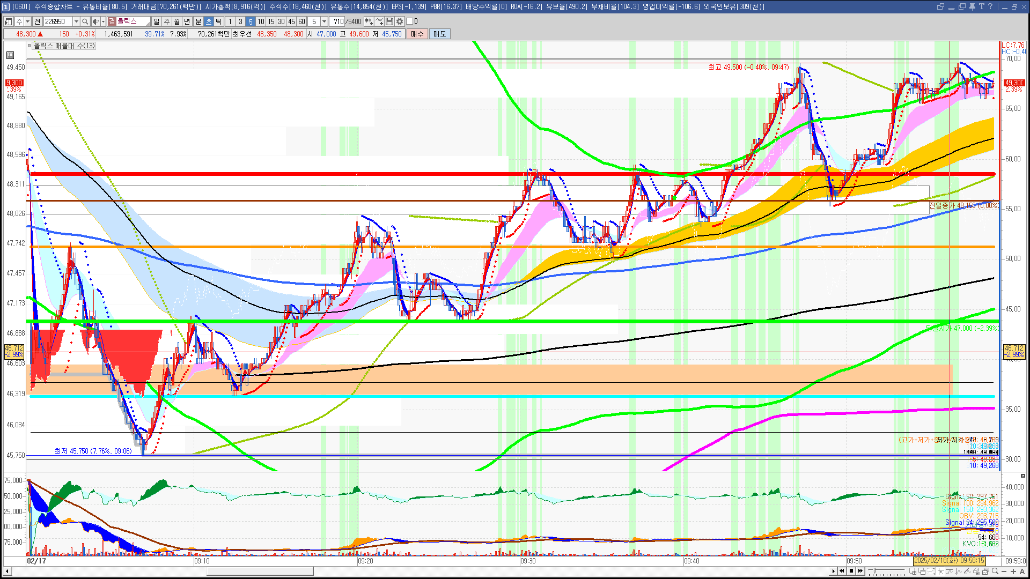Click the 매도 sell button
The height and width of the screenshot is (579, 1030).
point(440,34)
